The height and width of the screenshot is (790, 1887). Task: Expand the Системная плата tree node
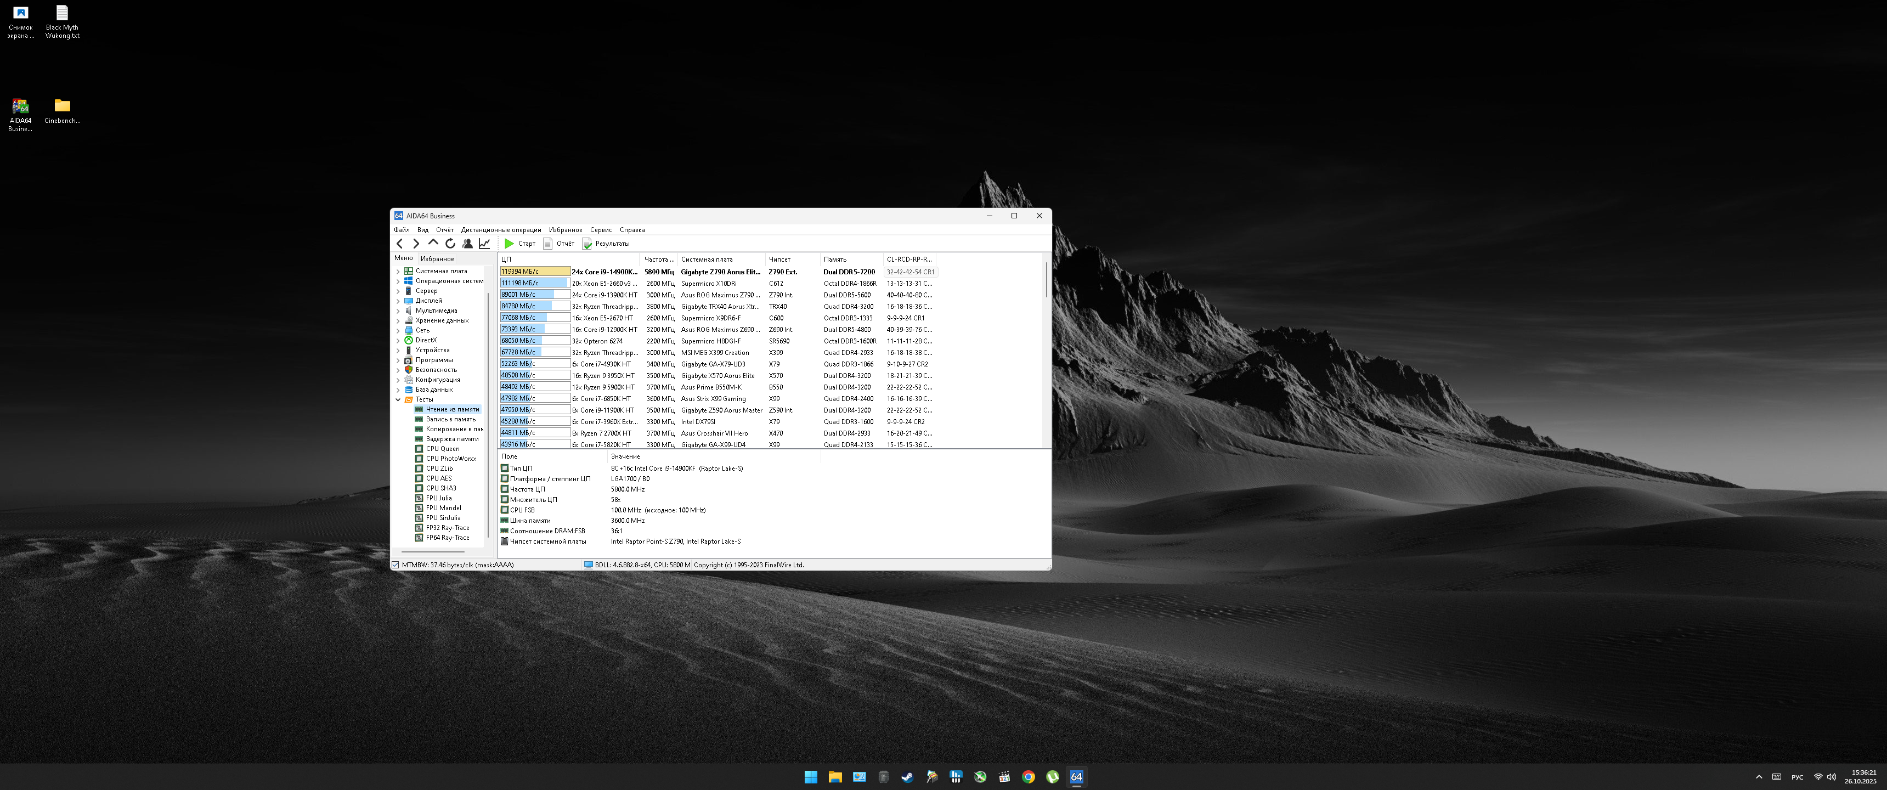[398, 271]
